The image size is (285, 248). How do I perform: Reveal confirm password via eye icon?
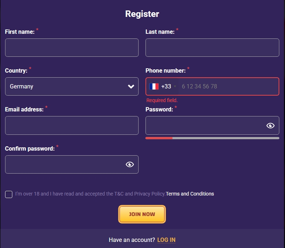click(130, 165)
